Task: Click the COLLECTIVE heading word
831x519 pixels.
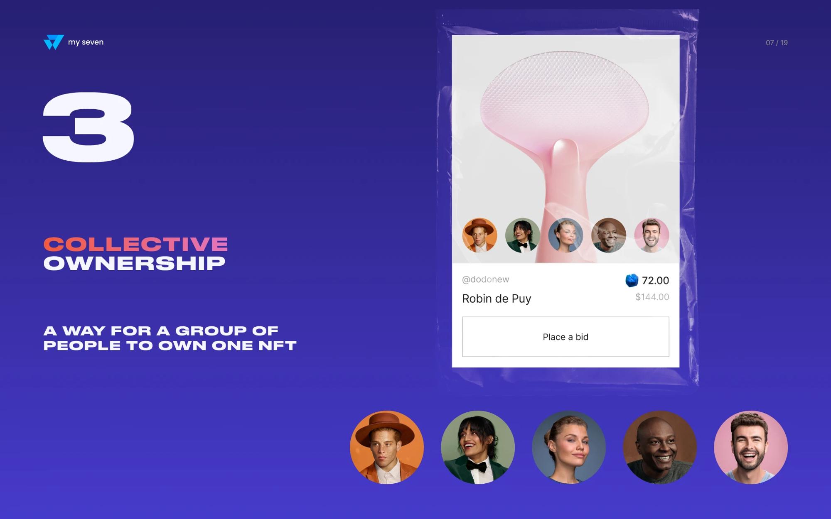Action: 136,244
